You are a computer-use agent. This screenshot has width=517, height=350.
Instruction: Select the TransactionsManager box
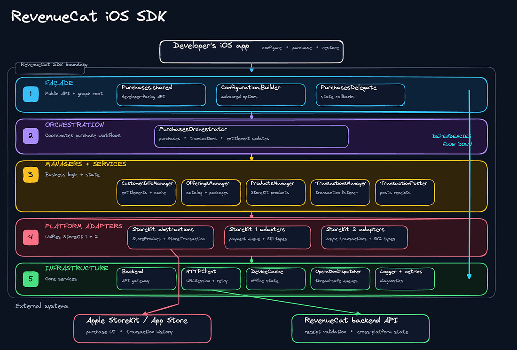click(x=340, y=193)
